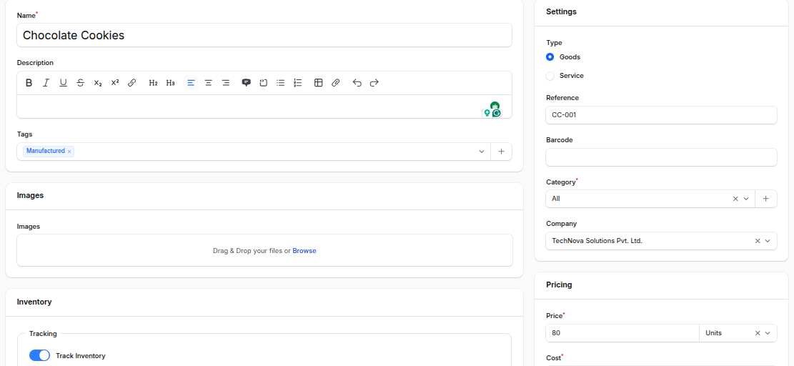
Task: Clear the Category selection
Action: click(x=736, y=199)
